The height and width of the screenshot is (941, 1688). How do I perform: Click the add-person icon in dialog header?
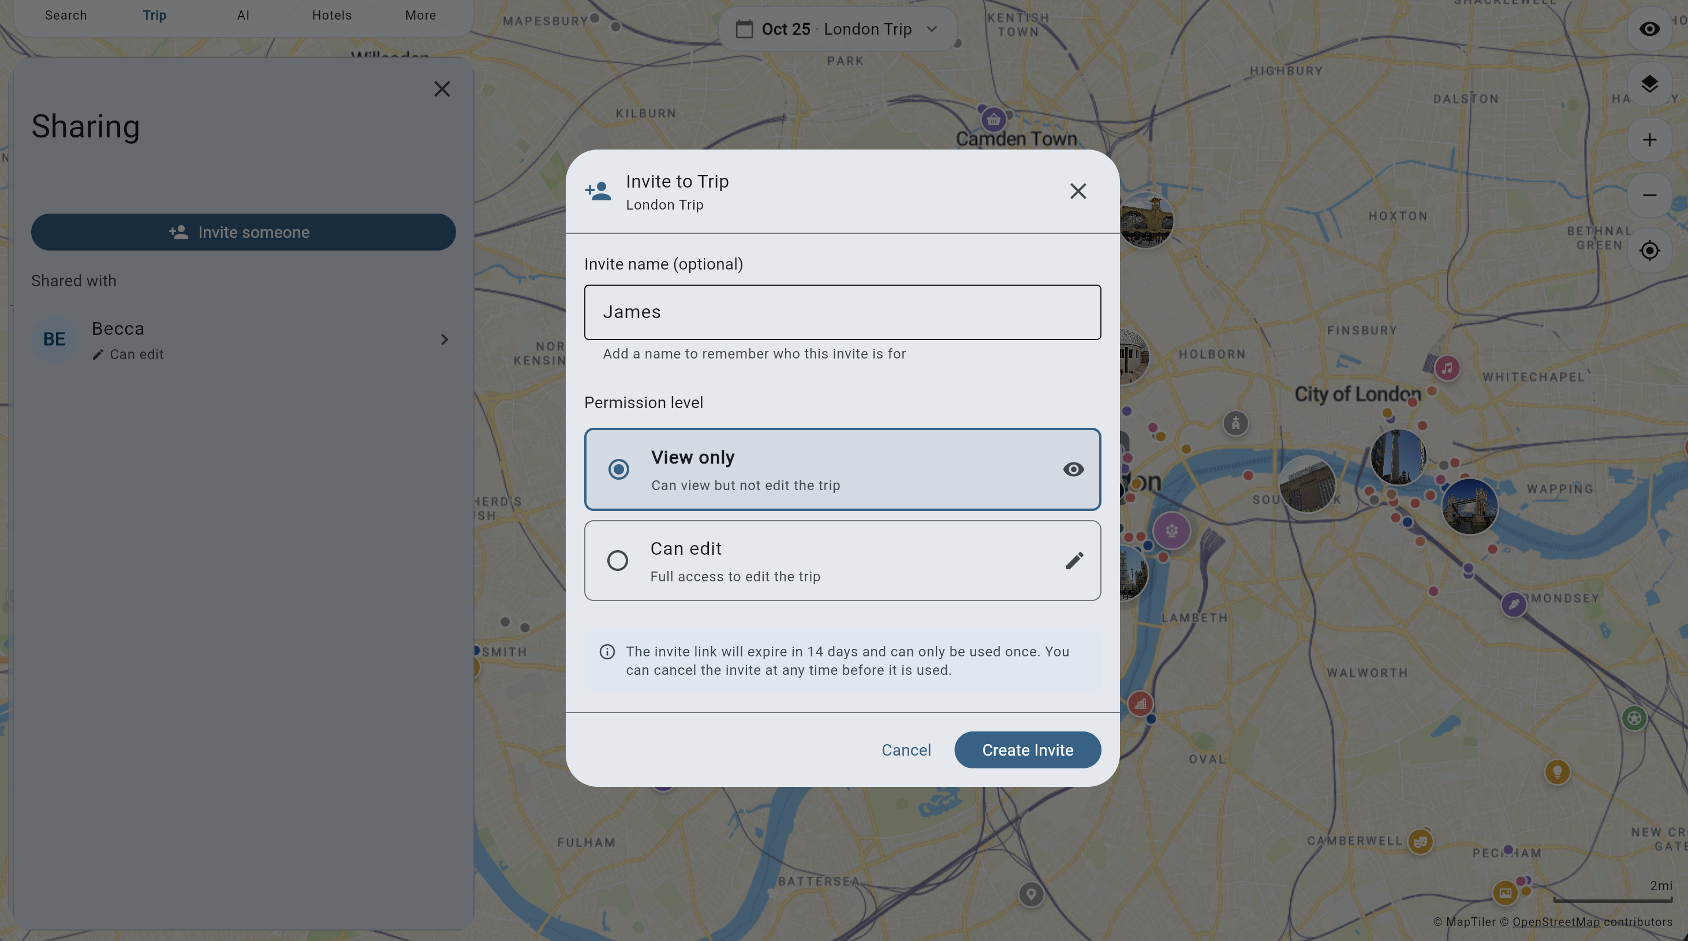click(x=598, y=191)
